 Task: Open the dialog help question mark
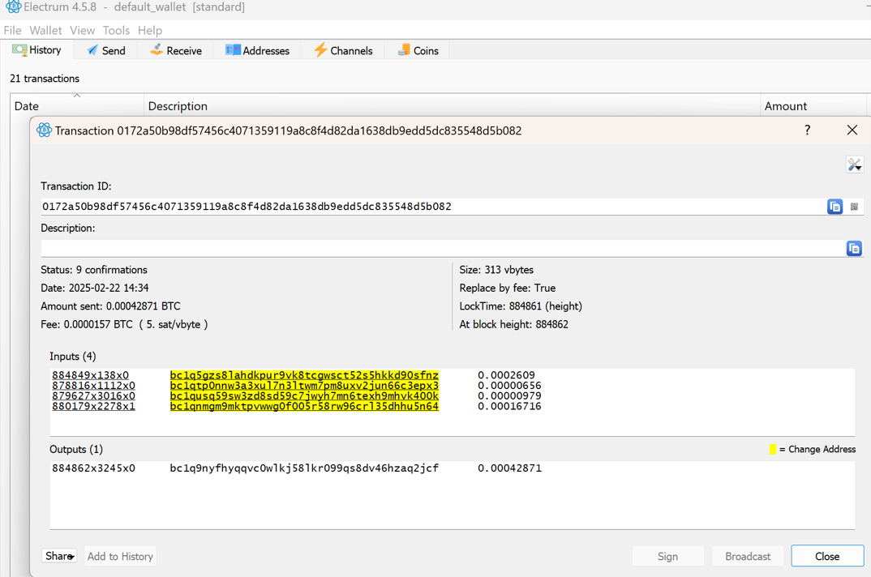tap(807, 130)
